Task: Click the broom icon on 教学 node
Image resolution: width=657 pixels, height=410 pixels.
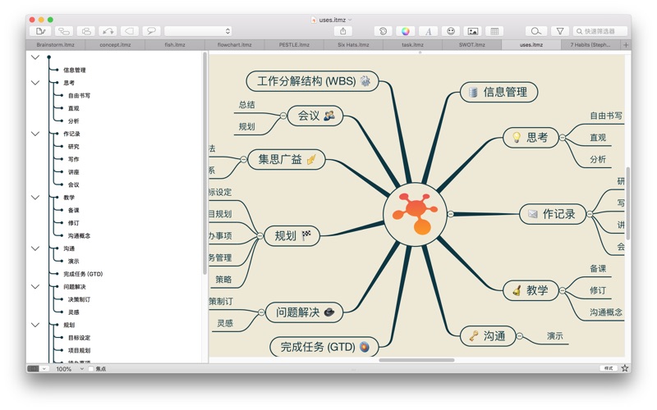Action: tap(517, 290)
